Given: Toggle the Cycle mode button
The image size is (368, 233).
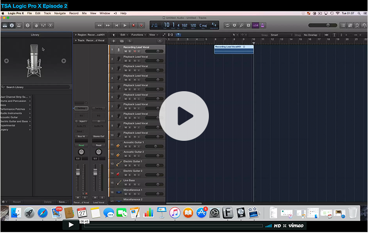Looking at the screenshot, I should tap(227, 25).
